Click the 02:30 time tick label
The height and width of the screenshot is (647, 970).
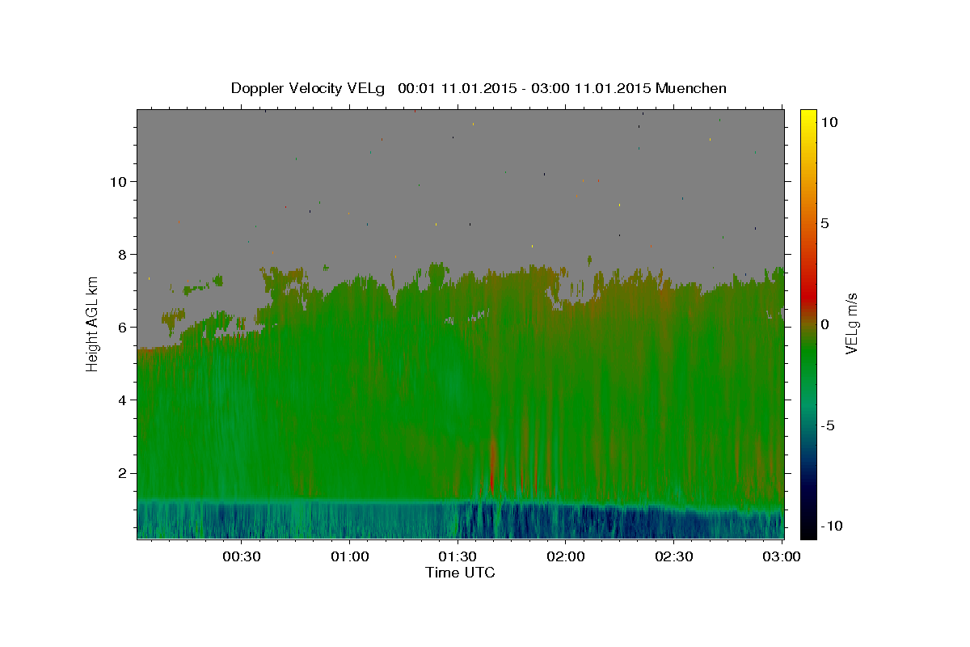click(x=674, y=556)
